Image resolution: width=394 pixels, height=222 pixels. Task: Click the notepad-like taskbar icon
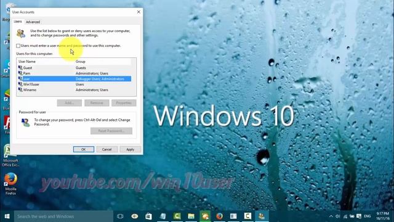click(x=163, y=216)
